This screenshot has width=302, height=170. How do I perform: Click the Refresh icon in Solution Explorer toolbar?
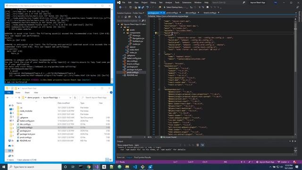tap(139, 17)
